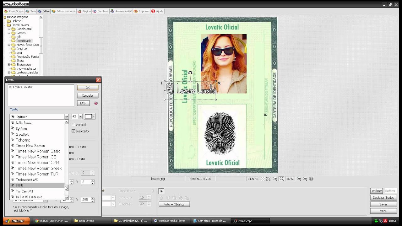Click the zoom-to-fit magnifier icon
This screenshot has height=226, width=402.
282,179
